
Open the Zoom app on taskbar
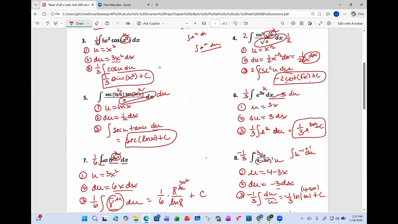(x=280, y=218)
